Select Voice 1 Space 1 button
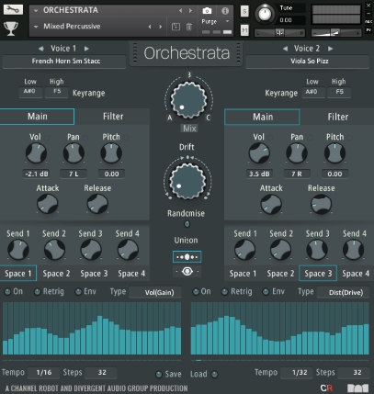Screen dimensions: 374x394 [18, 274]
